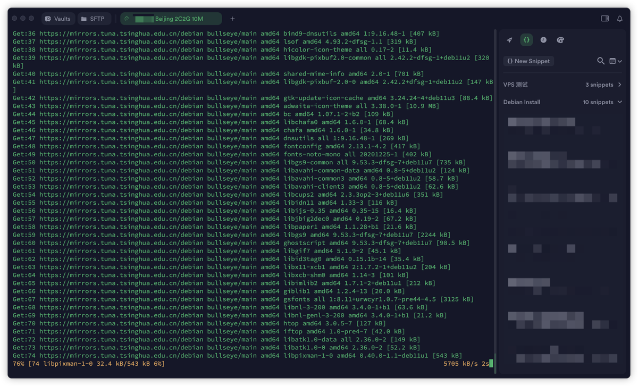Toggle the right sidebar panel icon
This screenshot has height=386, width=638.
(x=605, y=19)
